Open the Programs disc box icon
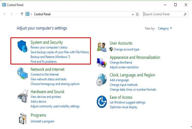192x129 pixels. pos(23,119)
